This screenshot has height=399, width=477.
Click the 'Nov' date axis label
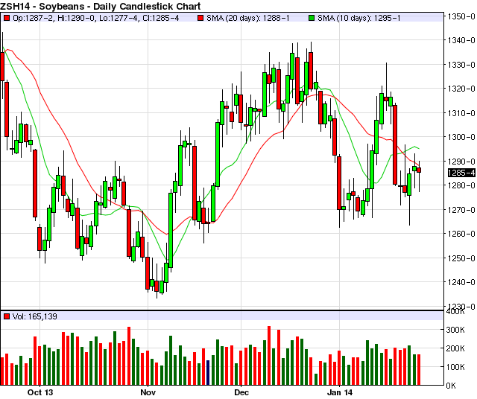148,392
